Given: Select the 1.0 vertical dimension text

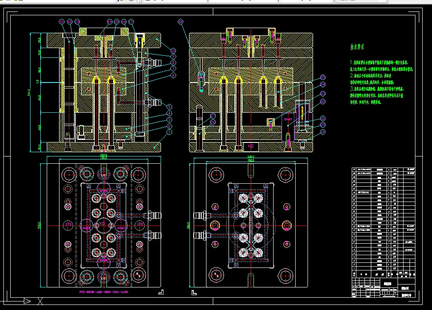Looking at the screenshot, I should (37, 82).
